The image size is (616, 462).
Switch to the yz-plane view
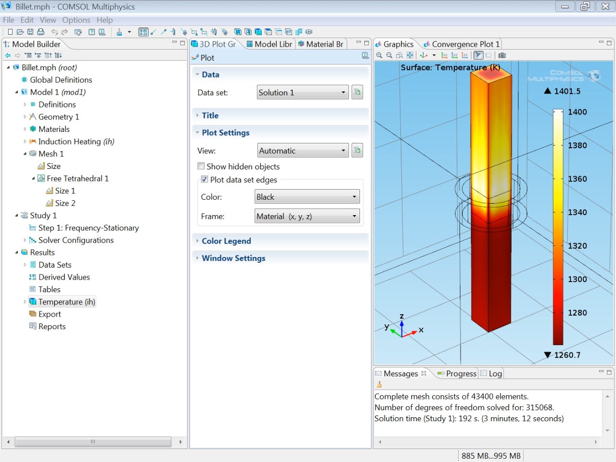[x=455, y=55]
